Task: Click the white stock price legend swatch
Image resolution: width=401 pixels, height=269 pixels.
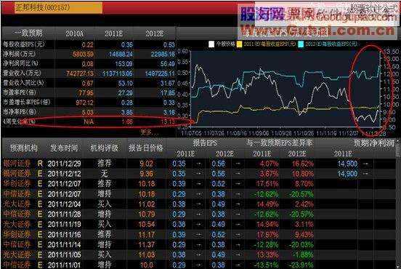Action: click(211, 44)
